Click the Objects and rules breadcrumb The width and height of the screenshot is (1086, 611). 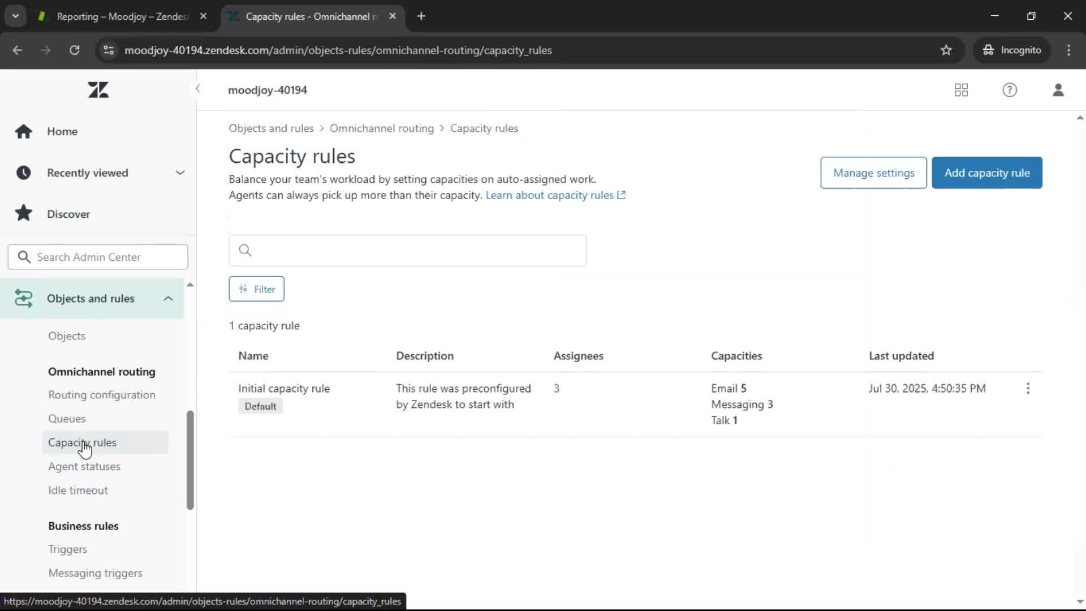(271, 128)
